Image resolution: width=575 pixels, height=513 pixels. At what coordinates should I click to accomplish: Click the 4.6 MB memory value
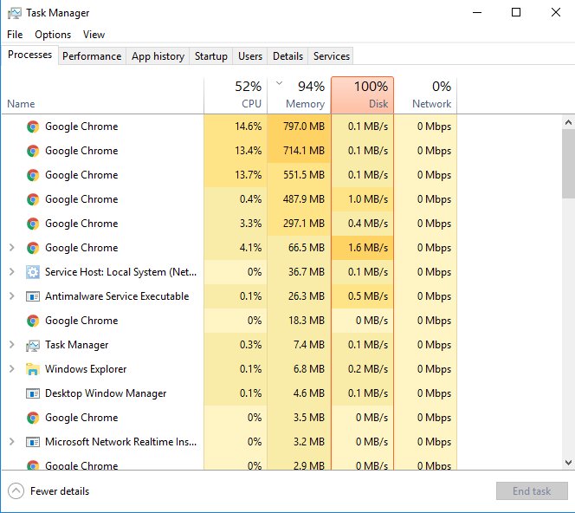pyautogui.click(x=309, y=393)
